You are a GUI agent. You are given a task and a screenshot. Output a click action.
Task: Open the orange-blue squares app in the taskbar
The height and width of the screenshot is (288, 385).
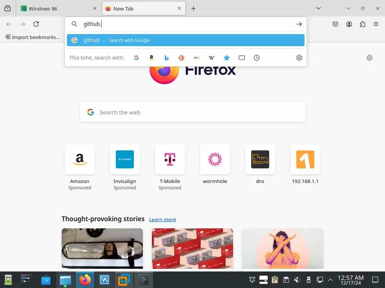click(x=124, y=280)
